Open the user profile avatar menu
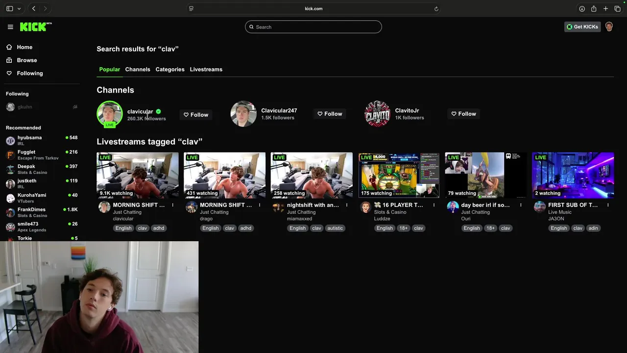627x353 pixels. click(609, 27)
